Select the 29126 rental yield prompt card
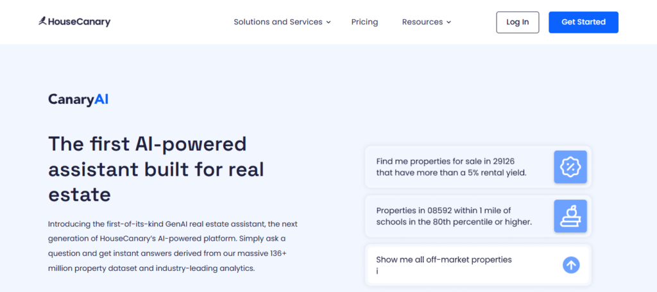This screenshot has height=292, width=657. [478, 167]
